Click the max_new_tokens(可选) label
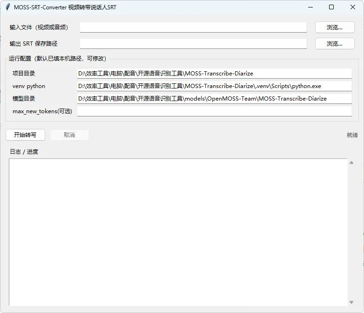 42,111
